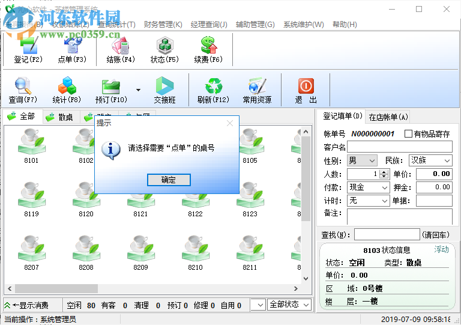
Task: Click the 单价 price field
Action: tap(434, 174)
